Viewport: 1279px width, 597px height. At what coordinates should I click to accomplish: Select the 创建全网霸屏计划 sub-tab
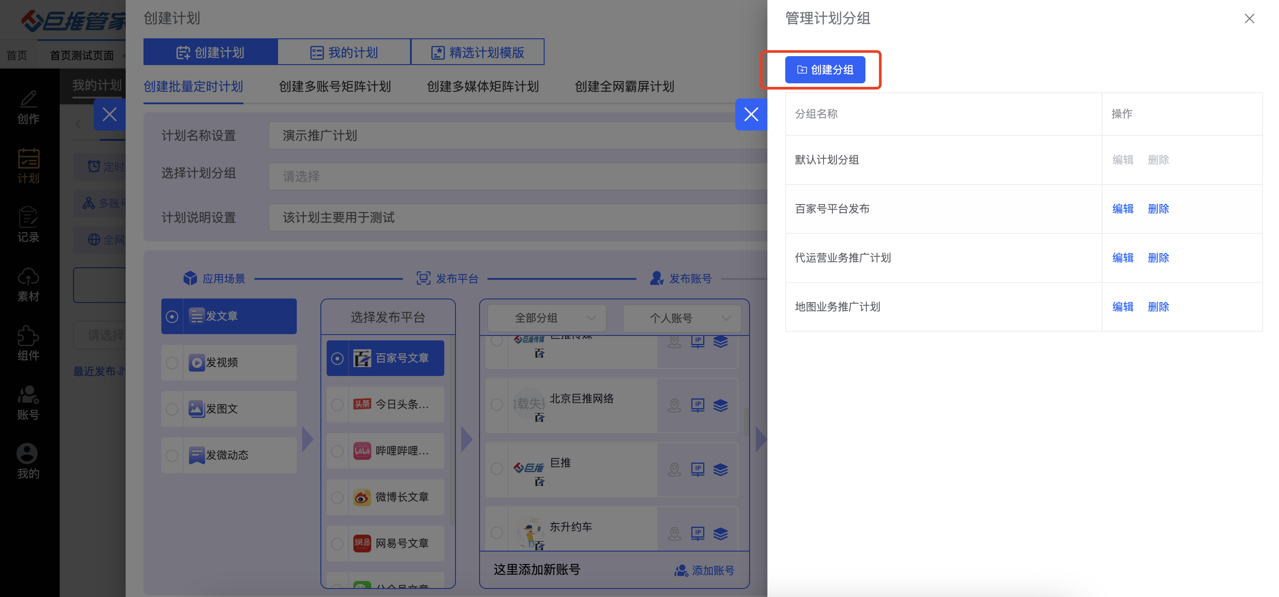pos(624,86)
